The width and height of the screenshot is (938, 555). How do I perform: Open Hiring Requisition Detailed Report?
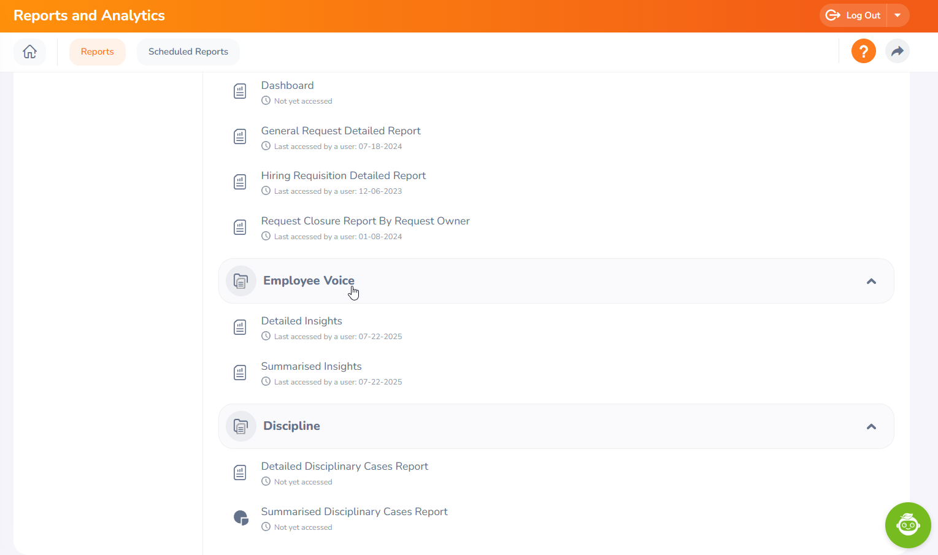[343, 175]
